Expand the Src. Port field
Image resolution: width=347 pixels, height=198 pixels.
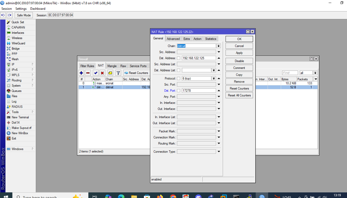pyautogui.click(x=219, y=84)
